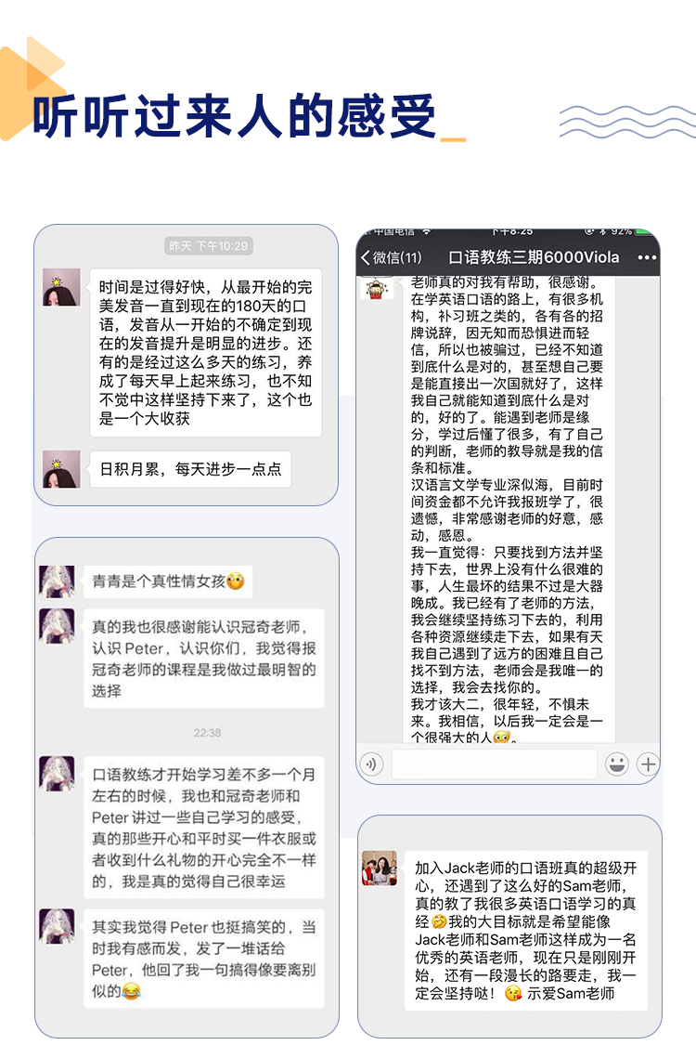Tap the timestamp 昨天 下午10:29

tap(209, 246)
